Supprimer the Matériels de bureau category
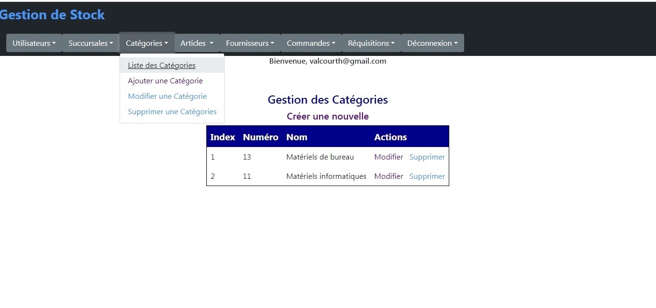This screenshot has width=656, height=308. click(427, 157)
